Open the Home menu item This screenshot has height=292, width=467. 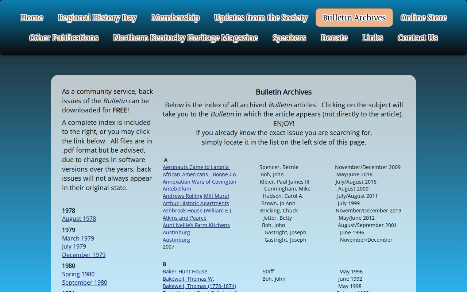coord(32,18)
